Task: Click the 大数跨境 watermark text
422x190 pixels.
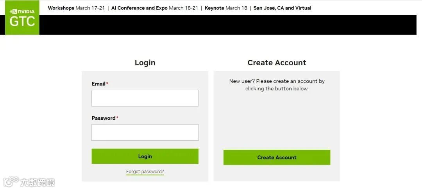Action: tap(38, 182)
